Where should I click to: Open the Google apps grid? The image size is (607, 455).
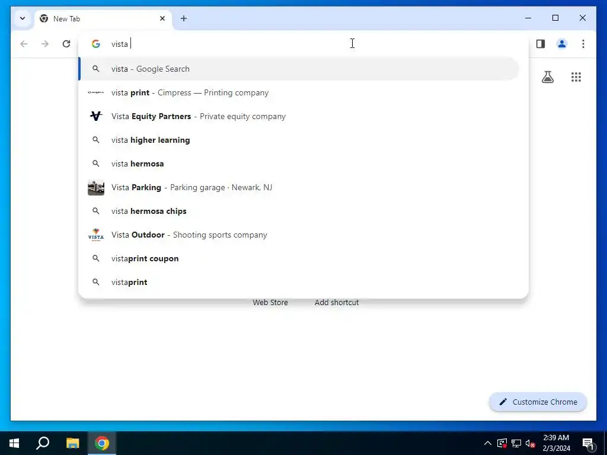pos(576,77)
